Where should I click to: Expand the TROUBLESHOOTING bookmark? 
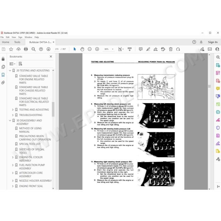pos(13,115)
